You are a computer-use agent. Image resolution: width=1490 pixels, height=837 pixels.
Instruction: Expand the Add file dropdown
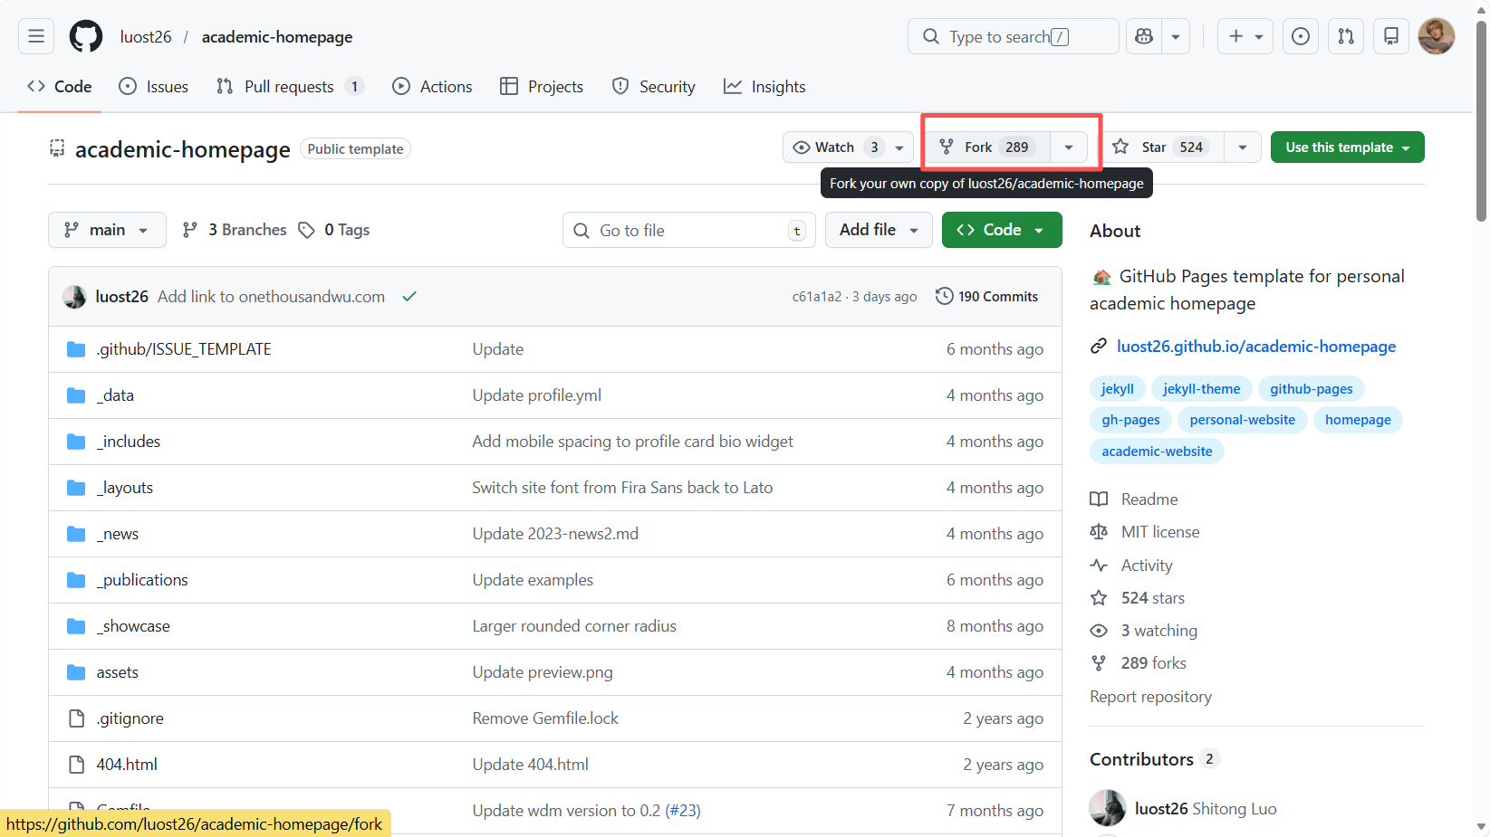click(x=879, y=230)
